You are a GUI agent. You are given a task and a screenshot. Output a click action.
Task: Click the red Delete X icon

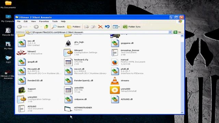click(100, 27)
